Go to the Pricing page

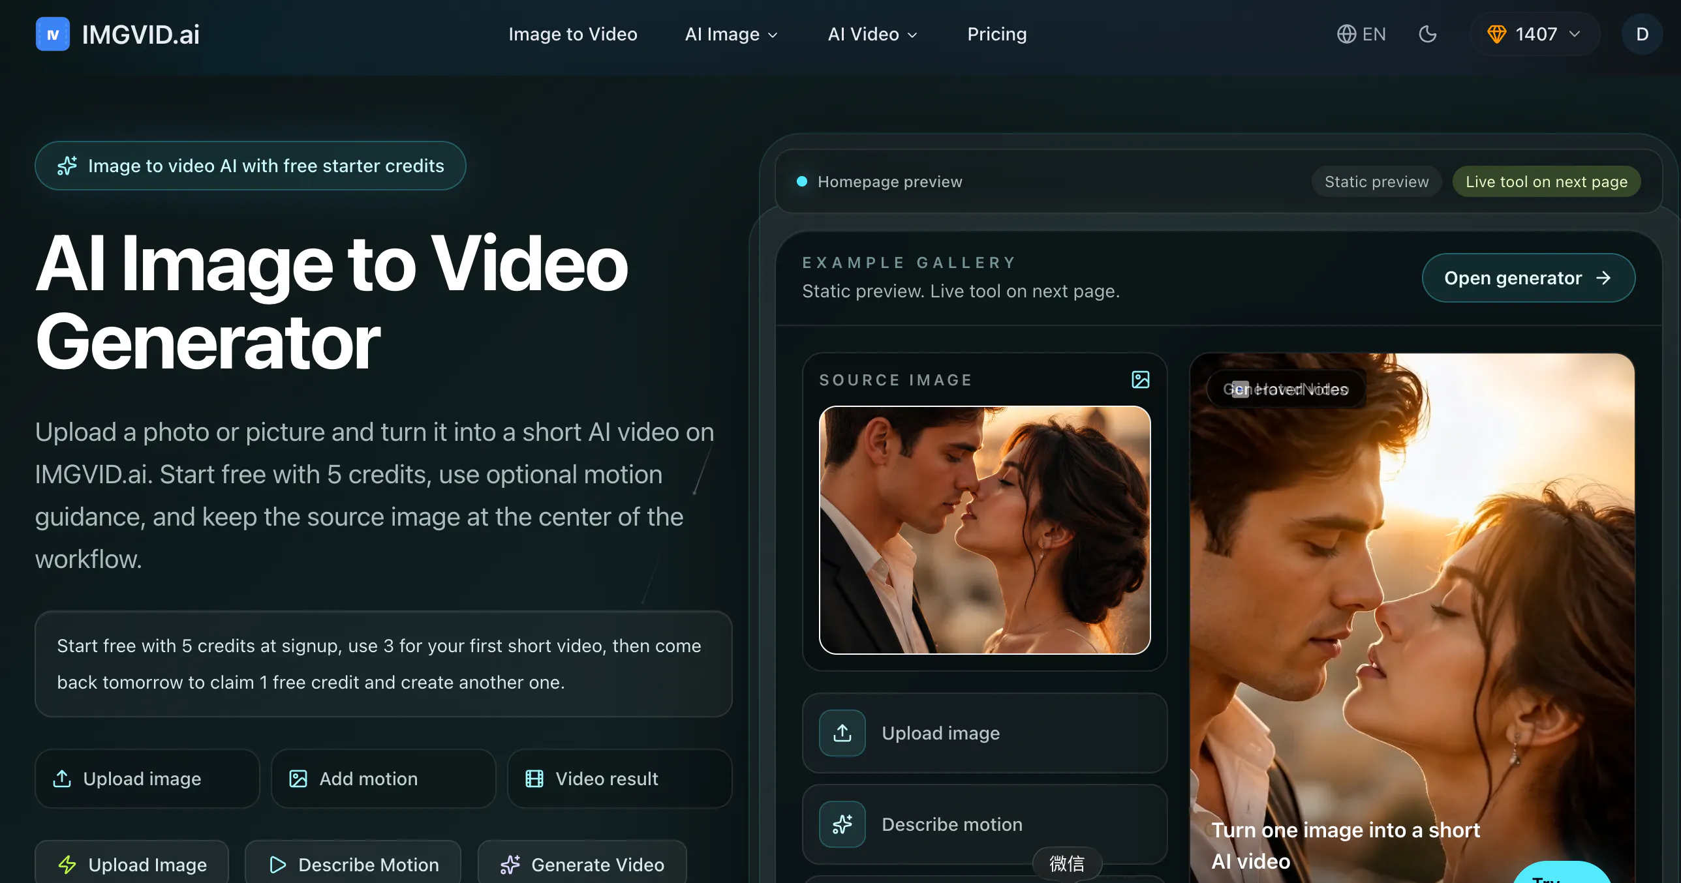click(x=996, y=34)
